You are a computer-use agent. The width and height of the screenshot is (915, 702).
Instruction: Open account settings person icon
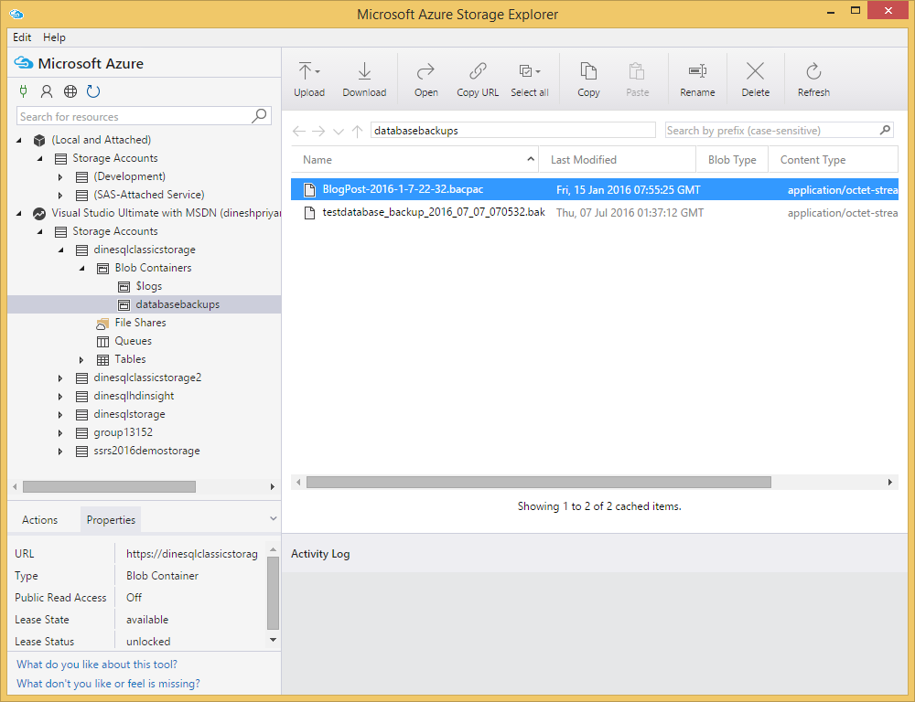47,91
